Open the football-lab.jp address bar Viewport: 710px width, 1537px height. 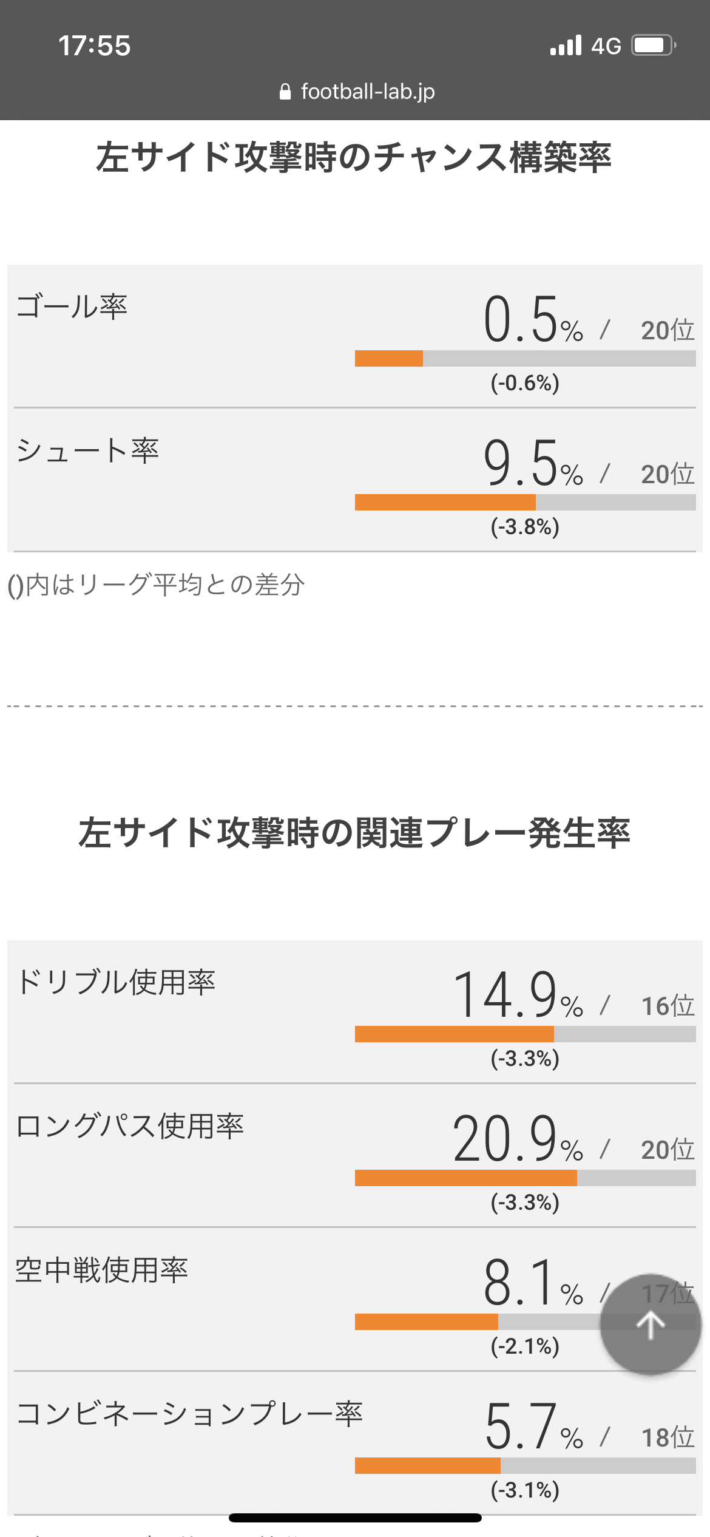tap(357, 92)
